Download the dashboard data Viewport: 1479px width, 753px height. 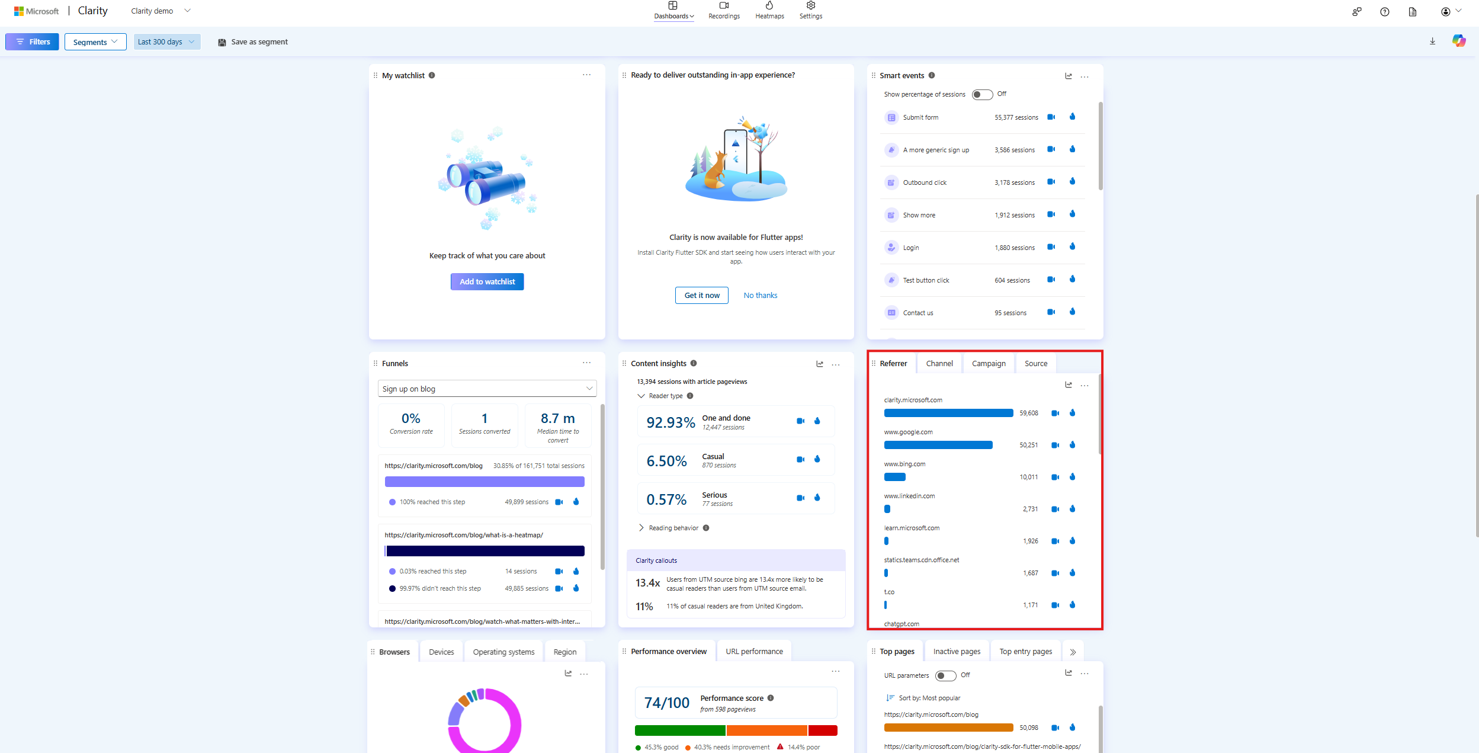(x=1432, y=41)
